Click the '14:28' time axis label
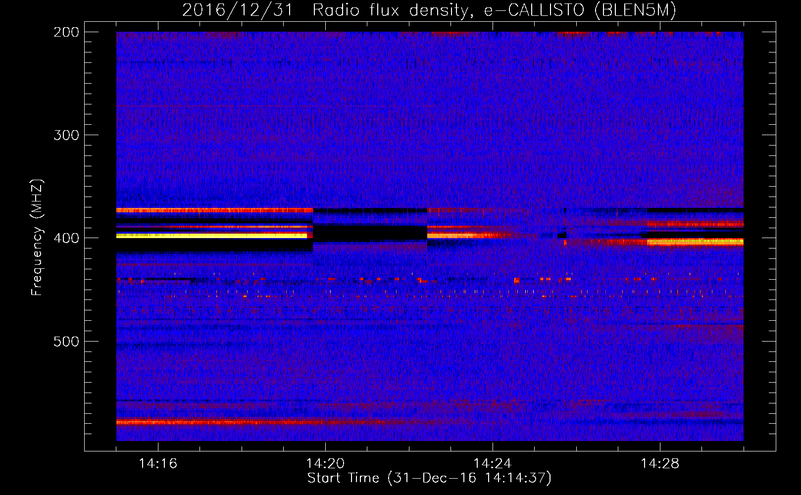The height and width of the screenshot is (495, 801). point(660,464)
